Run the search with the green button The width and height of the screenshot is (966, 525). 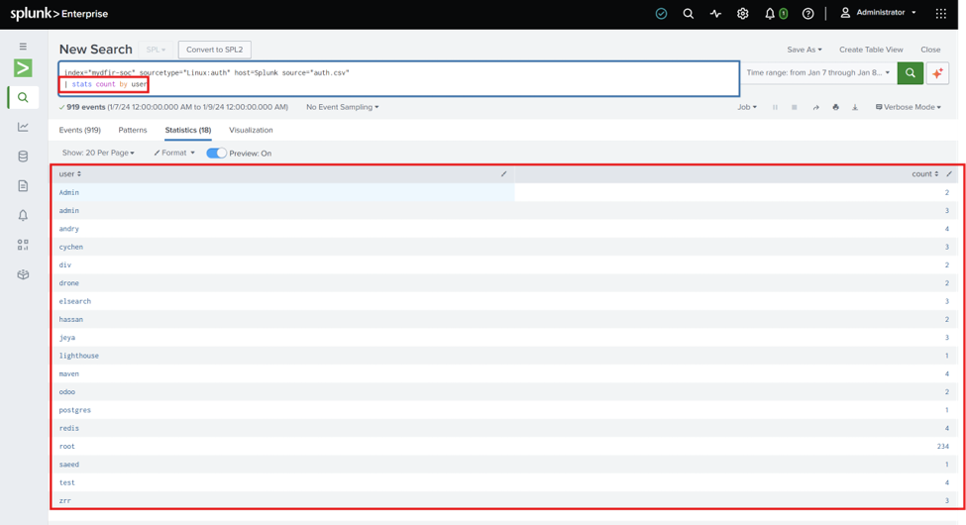[910, 72]
